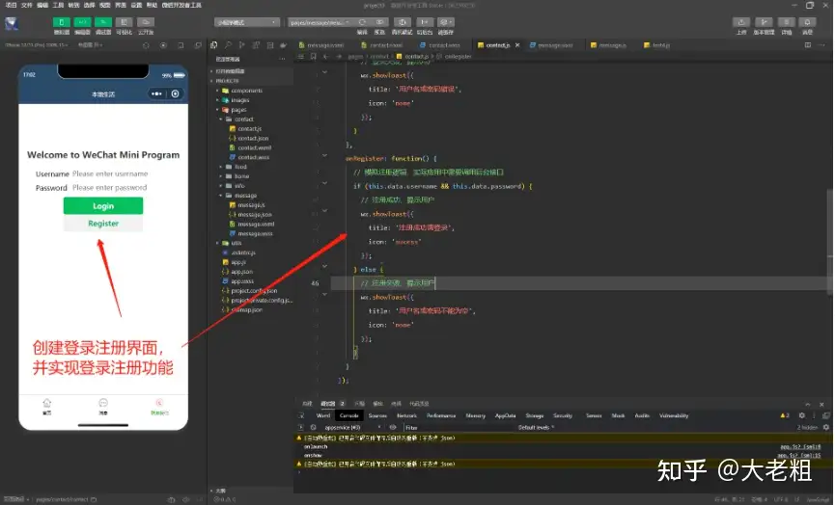The height and width of the screenshot is (505, 835).
Task: Open message.wxml in file tree
Action: coord(252,224)
